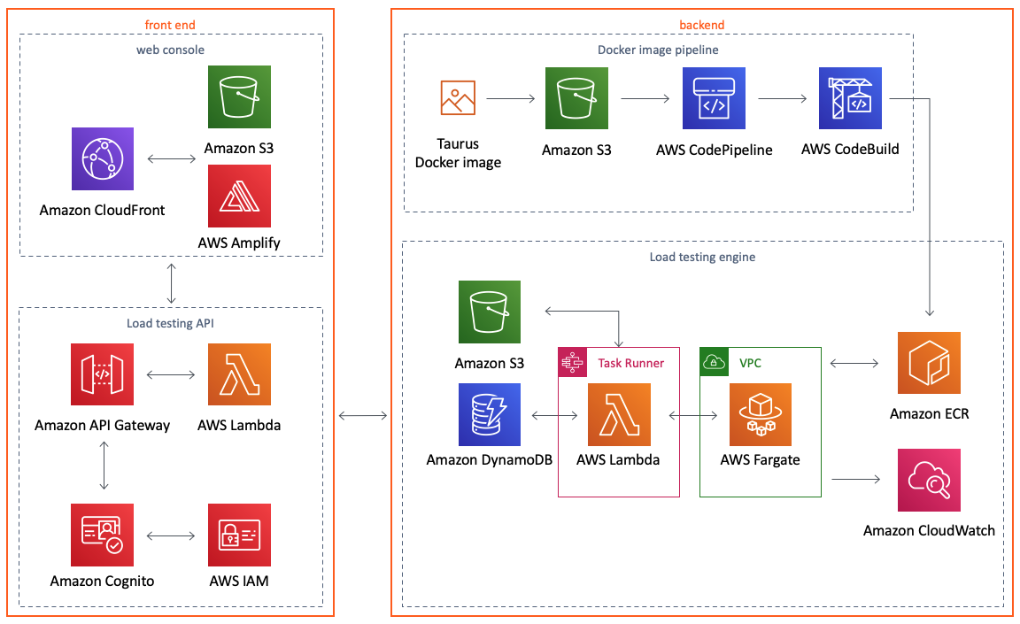This screenshot has width=1020, height=624.
Task: Click the Amazon S3 icon in Docker image pipeline
Action: click(576, 98)
